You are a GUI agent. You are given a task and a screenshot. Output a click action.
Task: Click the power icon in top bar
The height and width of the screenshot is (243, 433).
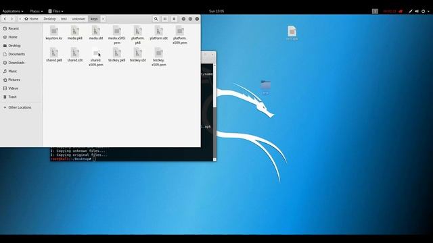click(x=423, y=11)
